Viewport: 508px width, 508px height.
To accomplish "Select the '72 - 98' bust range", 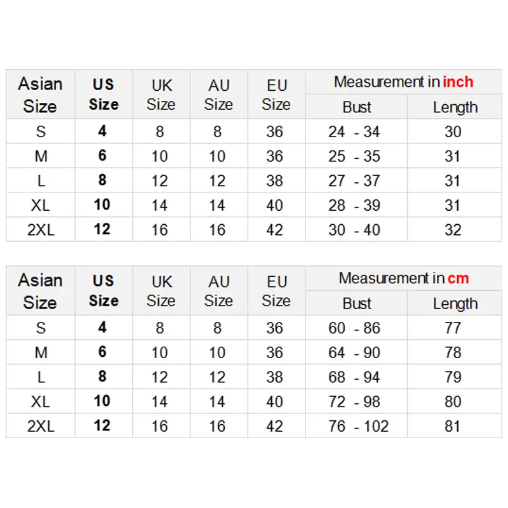I will 354,402.
